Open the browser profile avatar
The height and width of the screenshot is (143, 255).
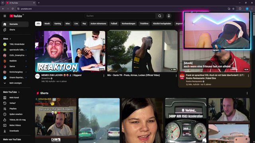point(247,9)
